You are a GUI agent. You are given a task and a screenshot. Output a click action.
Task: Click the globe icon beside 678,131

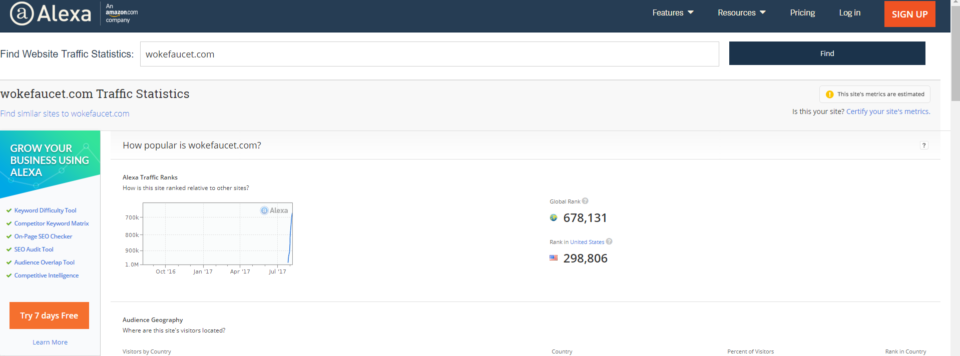554,217
